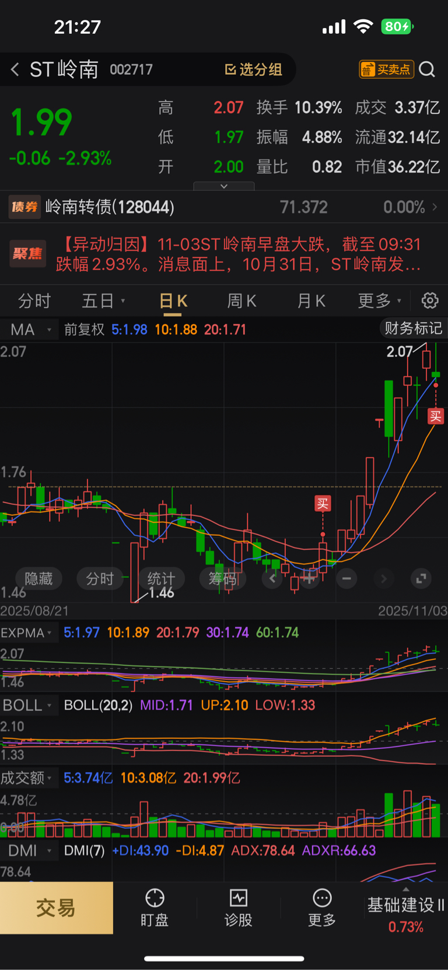Tap the 筹码 chips pill
The height and width of the screenshot is (970, 448).
tap(223, 578)
